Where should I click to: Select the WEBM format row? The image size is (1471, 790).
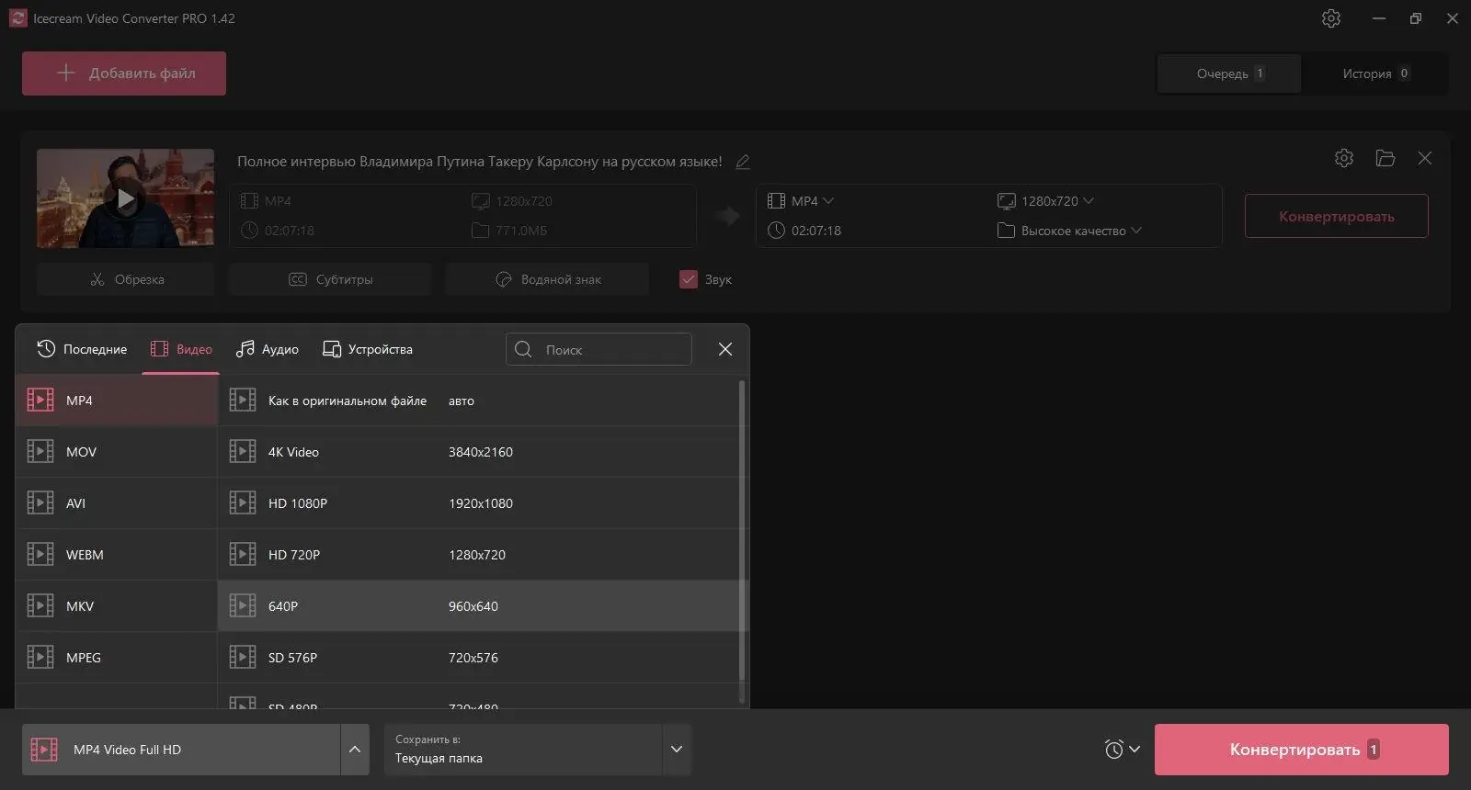click(x=117, y=554)
